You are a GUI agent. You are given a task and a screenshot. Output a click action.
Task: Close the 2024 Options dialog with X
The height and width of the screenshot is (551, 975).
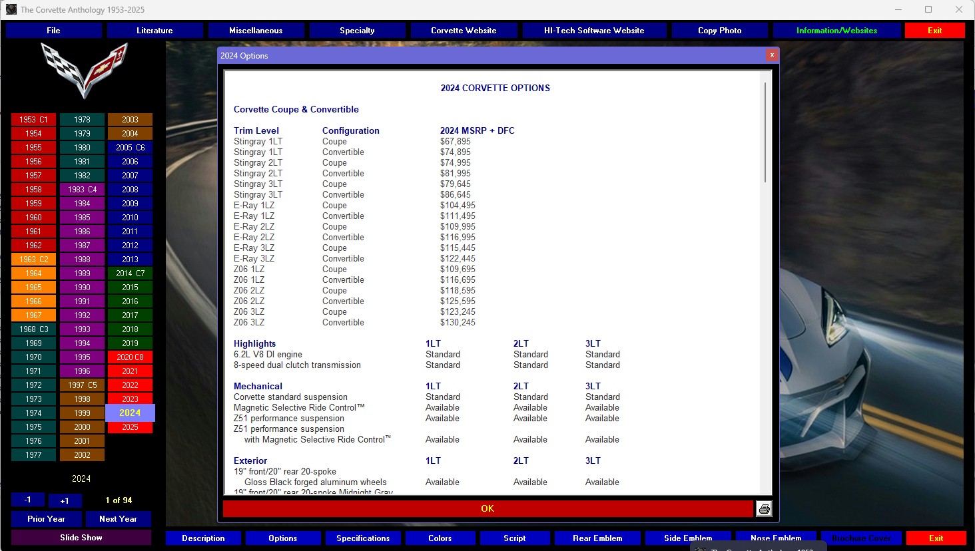772,55
